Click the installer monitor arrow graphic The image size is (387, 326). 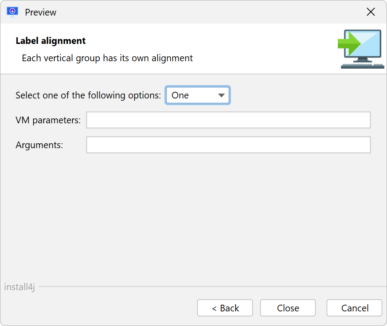361,49
